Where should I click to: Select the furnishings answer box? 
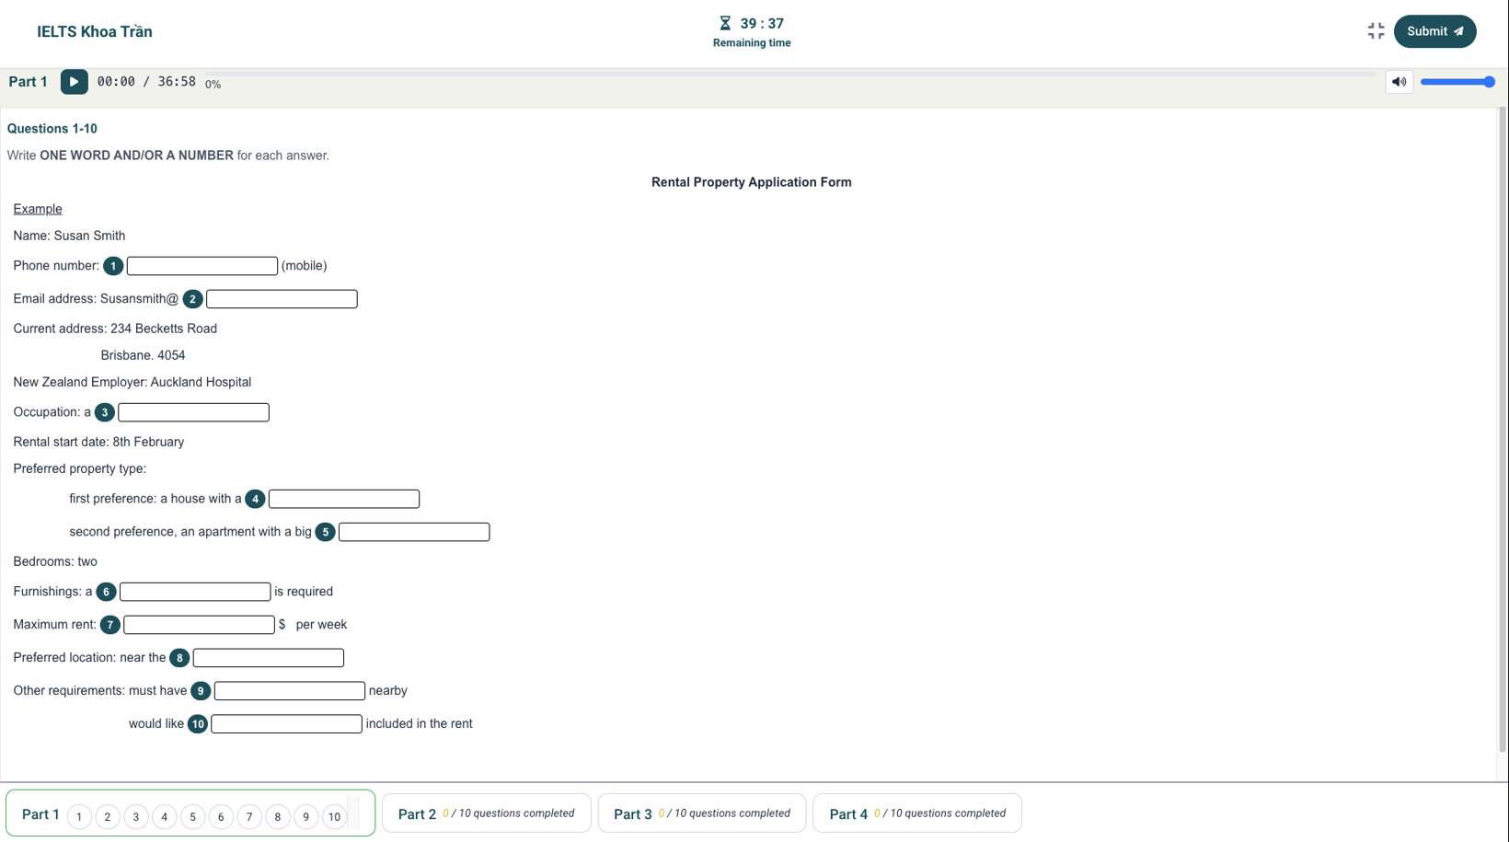pos(195,592)
